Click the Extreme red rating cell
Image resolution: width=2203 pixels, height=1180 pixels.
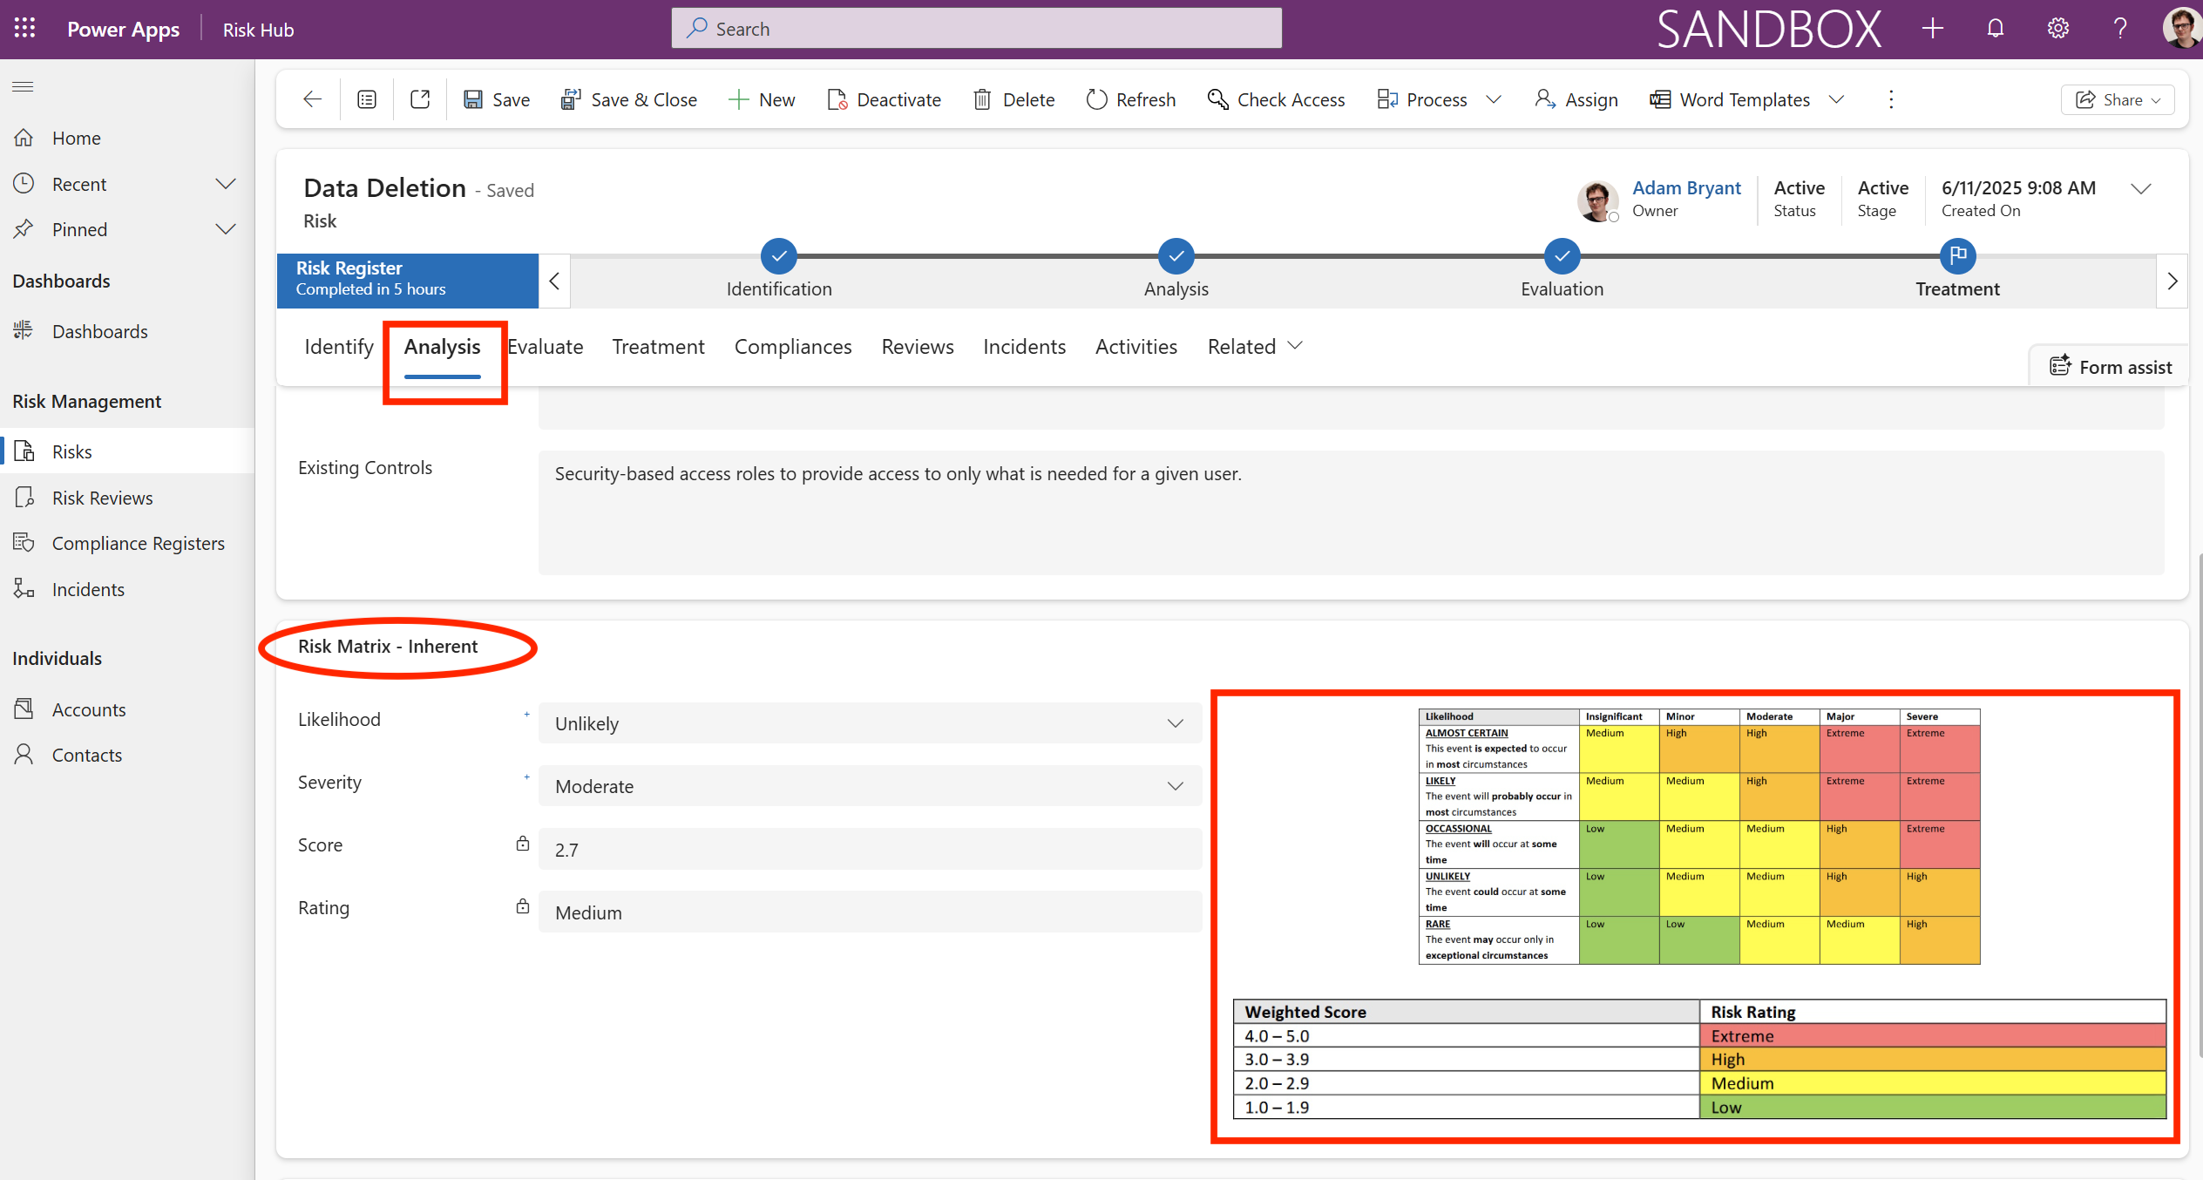pyautogui.click(x=1931, y=1035)
